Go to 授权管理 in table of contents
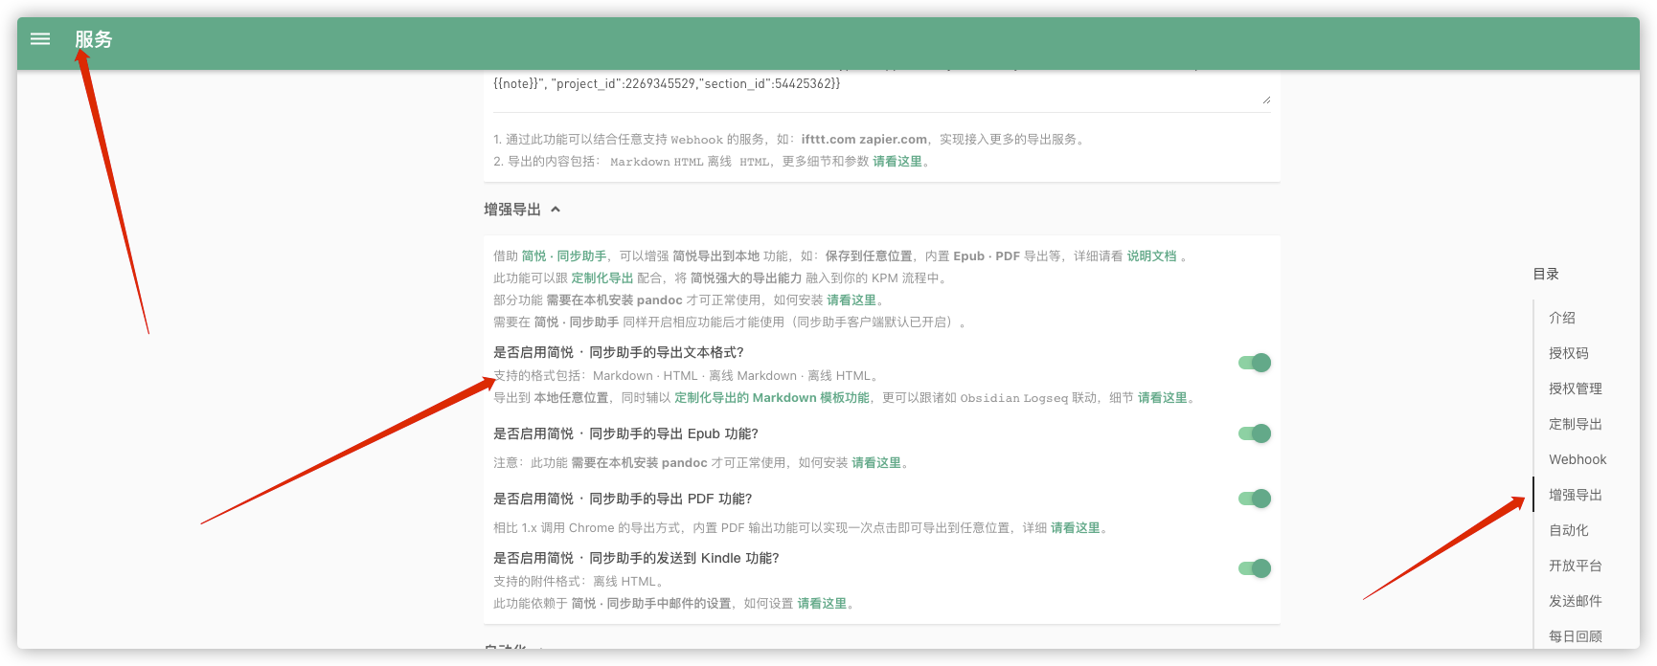Screen dimensions: 1657x666 [1576, 388]
